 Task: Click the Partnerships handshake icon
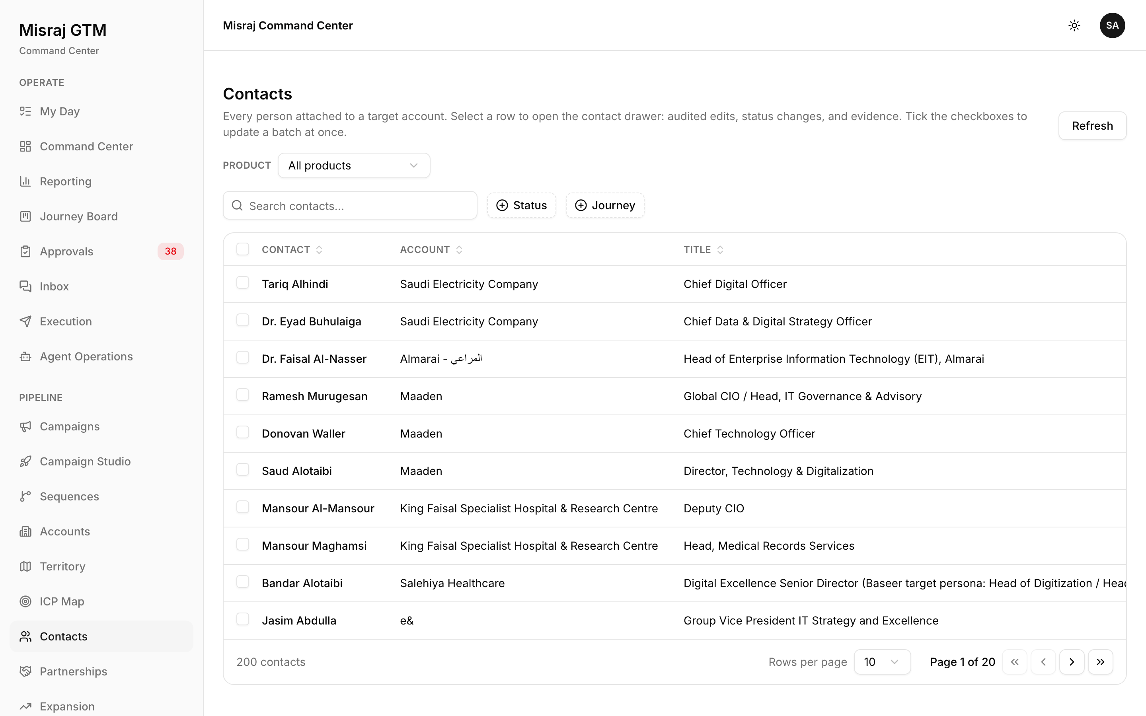point(25,671)
